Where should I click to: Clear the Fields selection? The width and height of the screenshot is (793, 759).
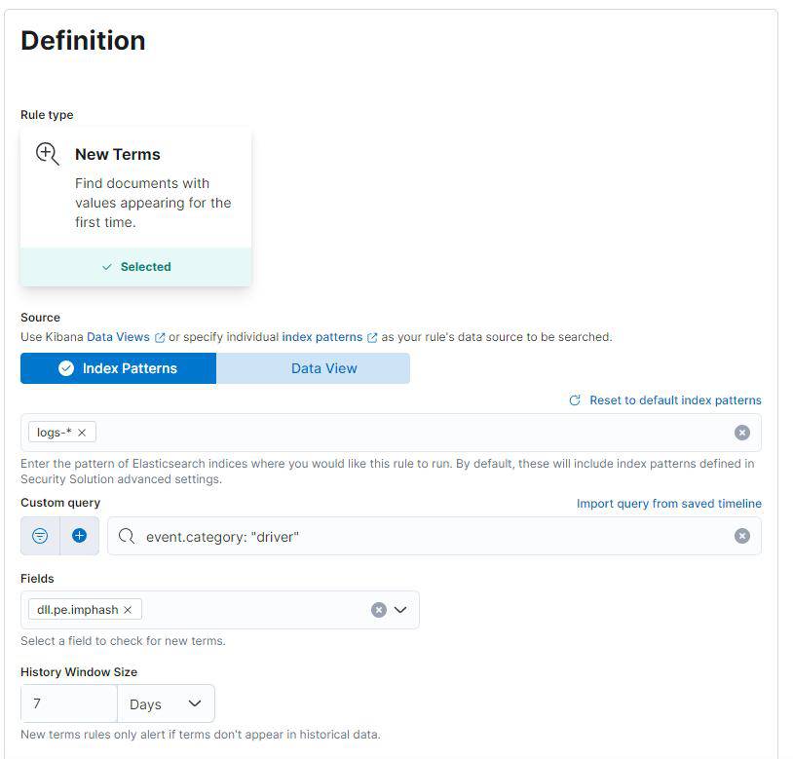(x=379, y=610)
